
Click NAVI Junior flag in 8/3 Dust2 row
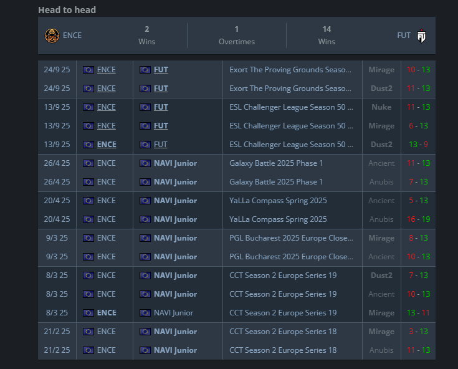[145, 276]
